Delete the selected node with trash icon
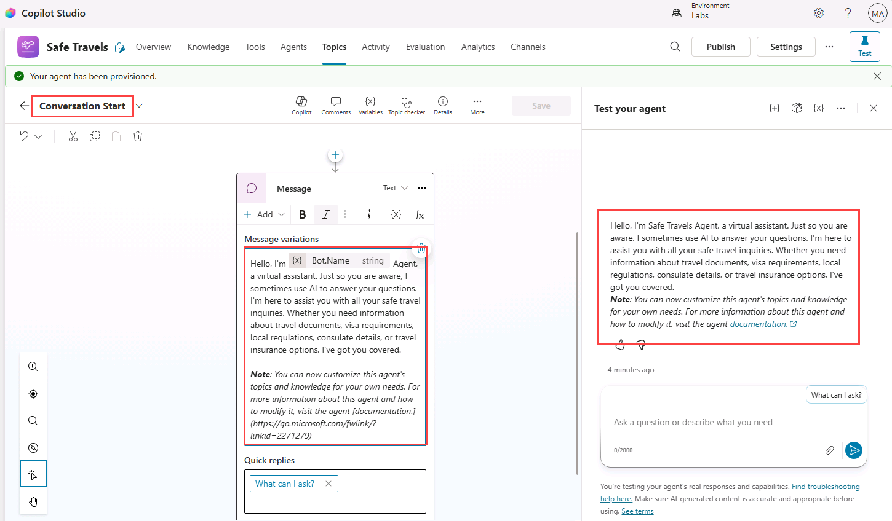Viewport: 892px width, 521px height. click(138, 136)
